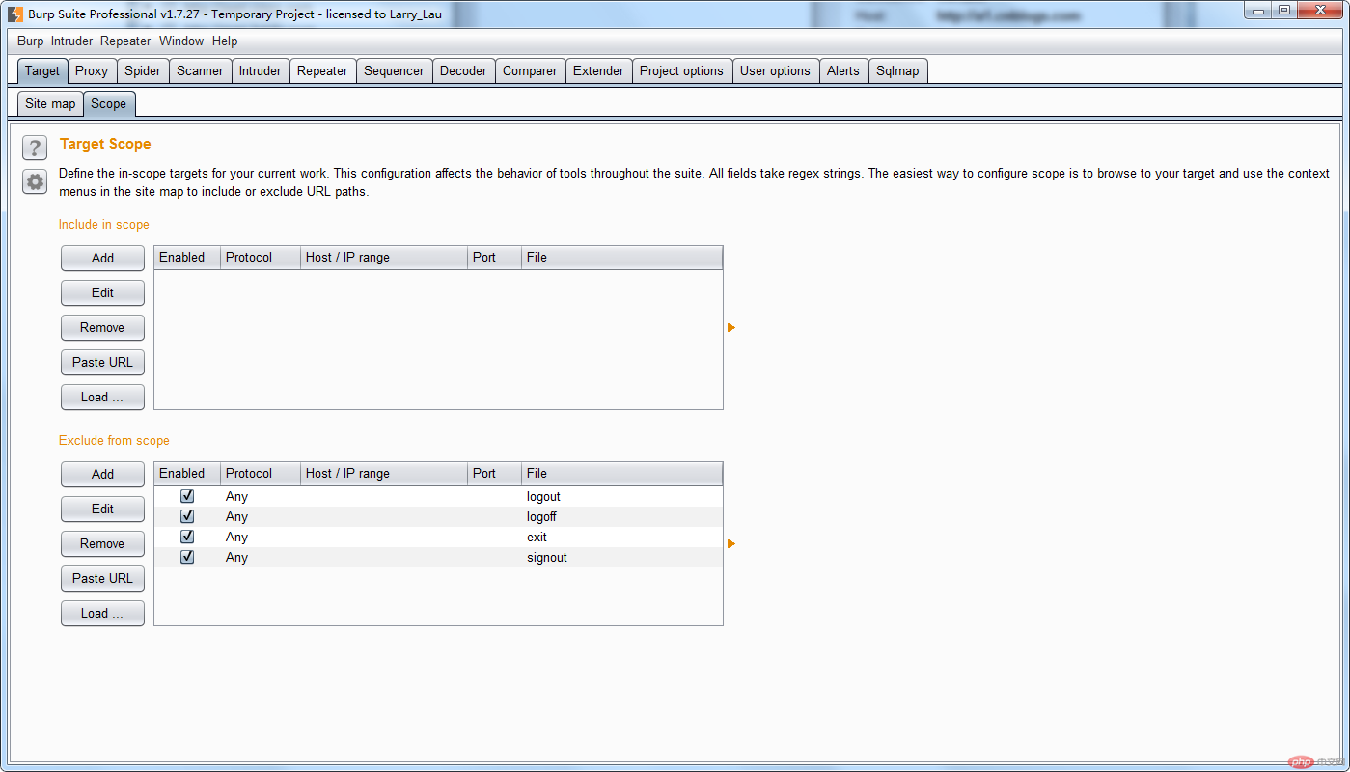Screen dimensions: 1350x772
Task: Open the Sequencer tab
Action: pos(394,71)
